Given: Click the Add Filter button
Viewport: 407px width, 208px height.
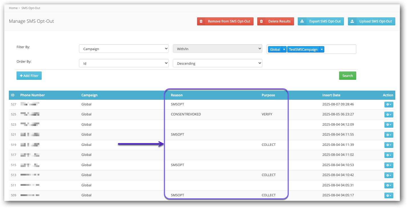Looking at the screenshot, I should click(x=29, y=76).
